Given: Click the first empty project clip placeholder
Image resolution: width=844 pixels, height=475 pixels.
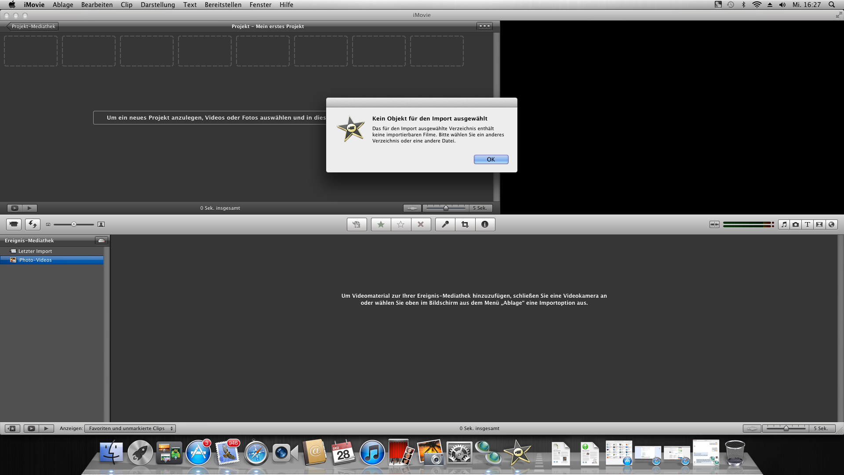Looking at the screenshot, I should (x=31, y=51).
